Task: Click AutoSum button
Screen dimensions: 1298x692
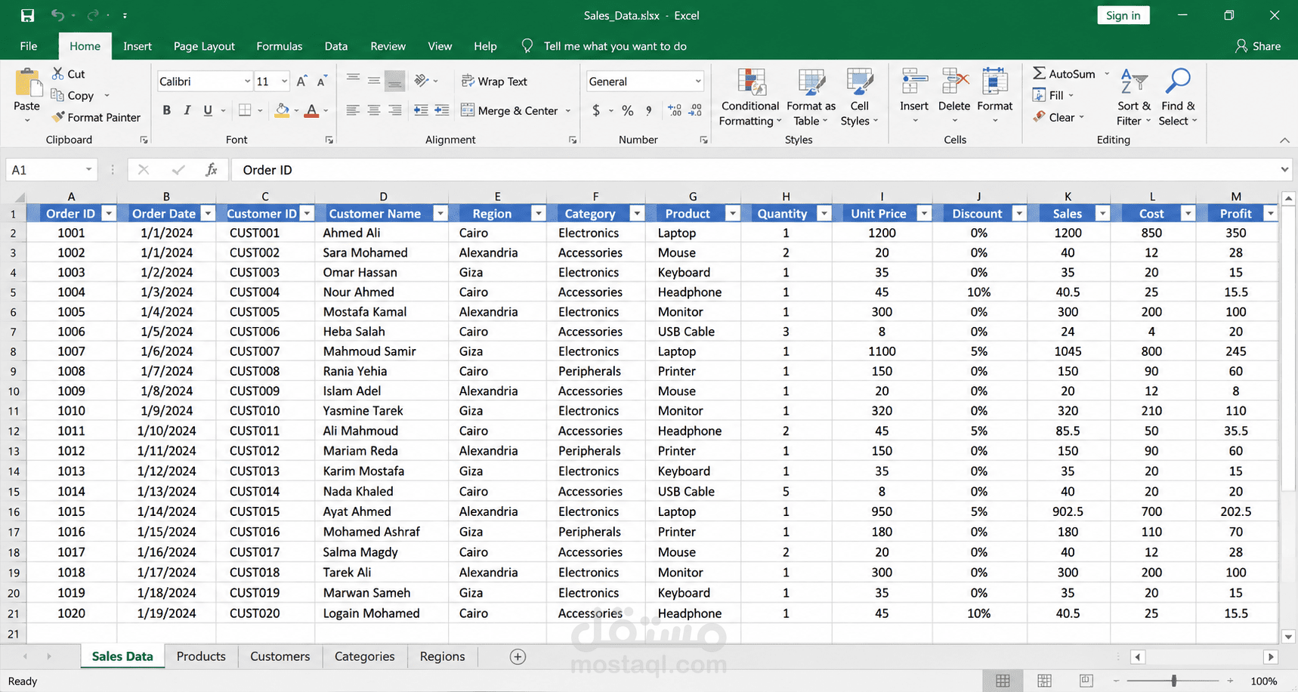Action: coord(1065,73)
